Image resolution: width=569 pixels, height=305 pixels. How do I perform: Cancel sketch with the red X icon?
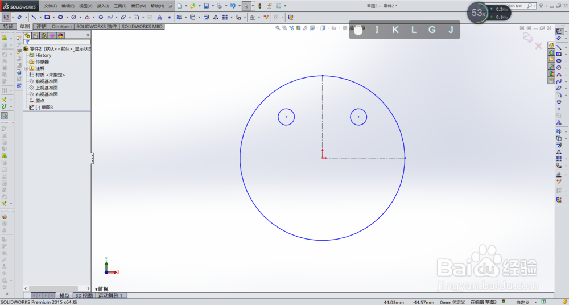(x=538, y=46)
